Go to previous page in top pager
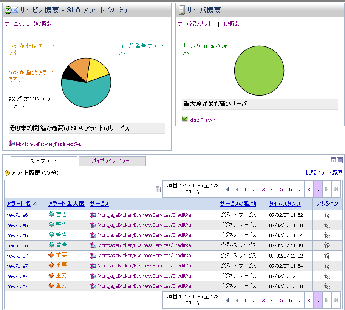Viewport: 345px width, 310px height. 237,189
